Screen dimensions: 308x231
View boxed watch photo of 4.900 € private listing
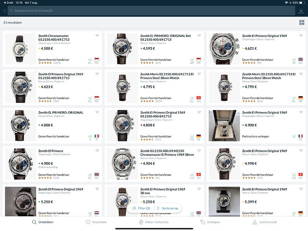pyautogui.click(x=224, y=126)
